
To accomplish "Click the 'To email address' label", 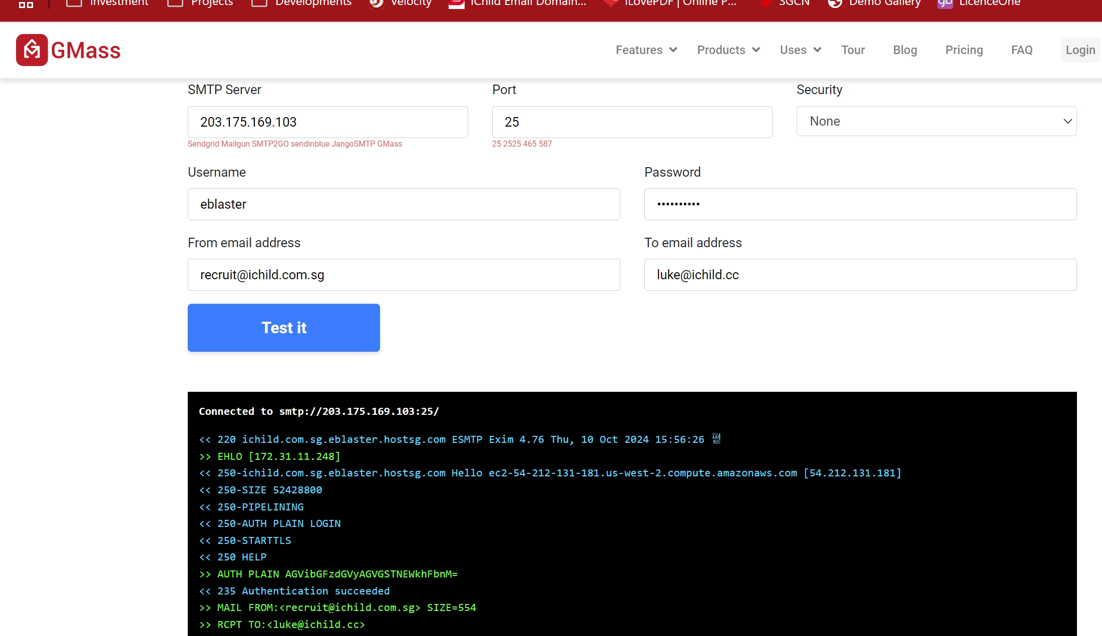I will pyautogui.click(x=693, y=243).
